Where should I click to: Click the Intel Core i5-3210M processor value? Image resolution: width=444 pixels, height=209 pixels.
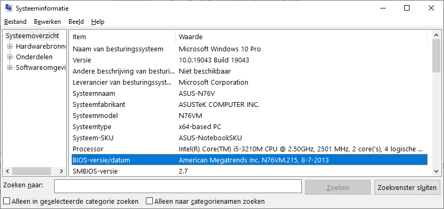pyautogui.click(x=301, y=149)
